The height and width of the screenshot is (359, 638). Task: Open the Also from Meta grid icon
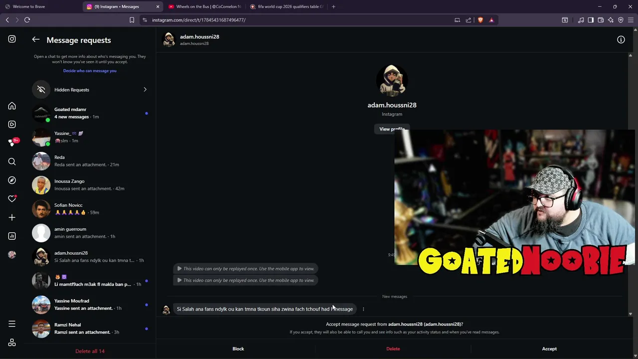(12, 343)
